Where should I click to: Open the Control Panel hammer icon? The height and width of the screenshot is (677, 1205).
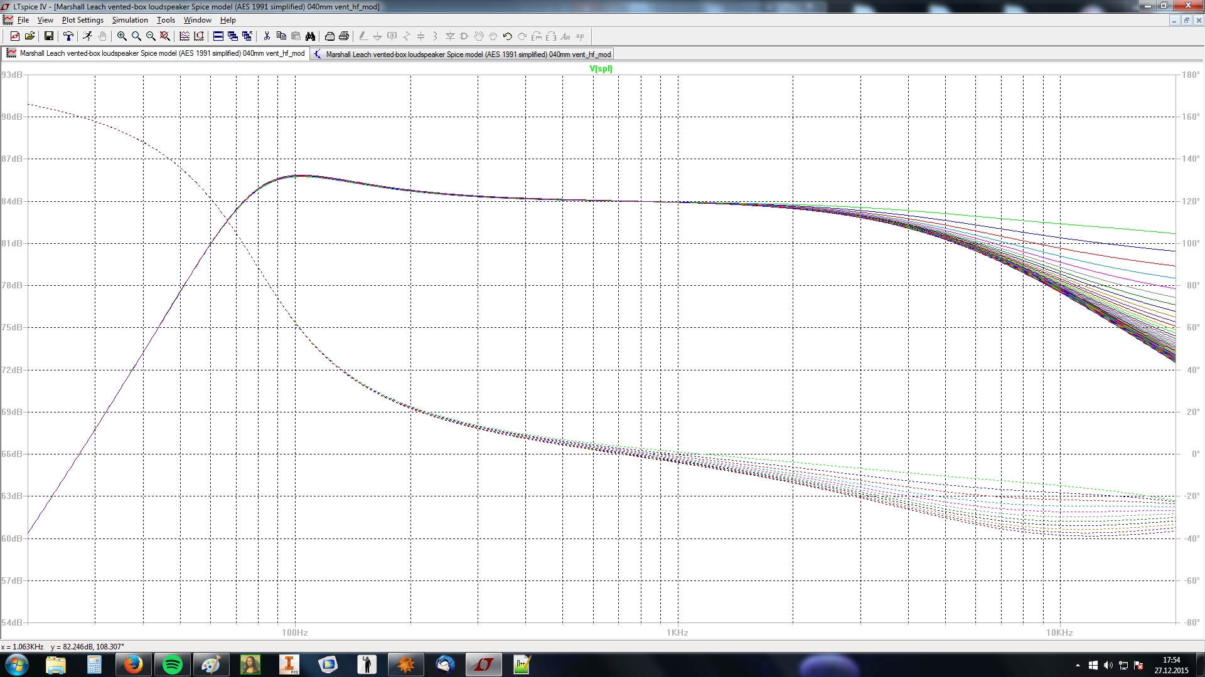click(x=68, y=36)
